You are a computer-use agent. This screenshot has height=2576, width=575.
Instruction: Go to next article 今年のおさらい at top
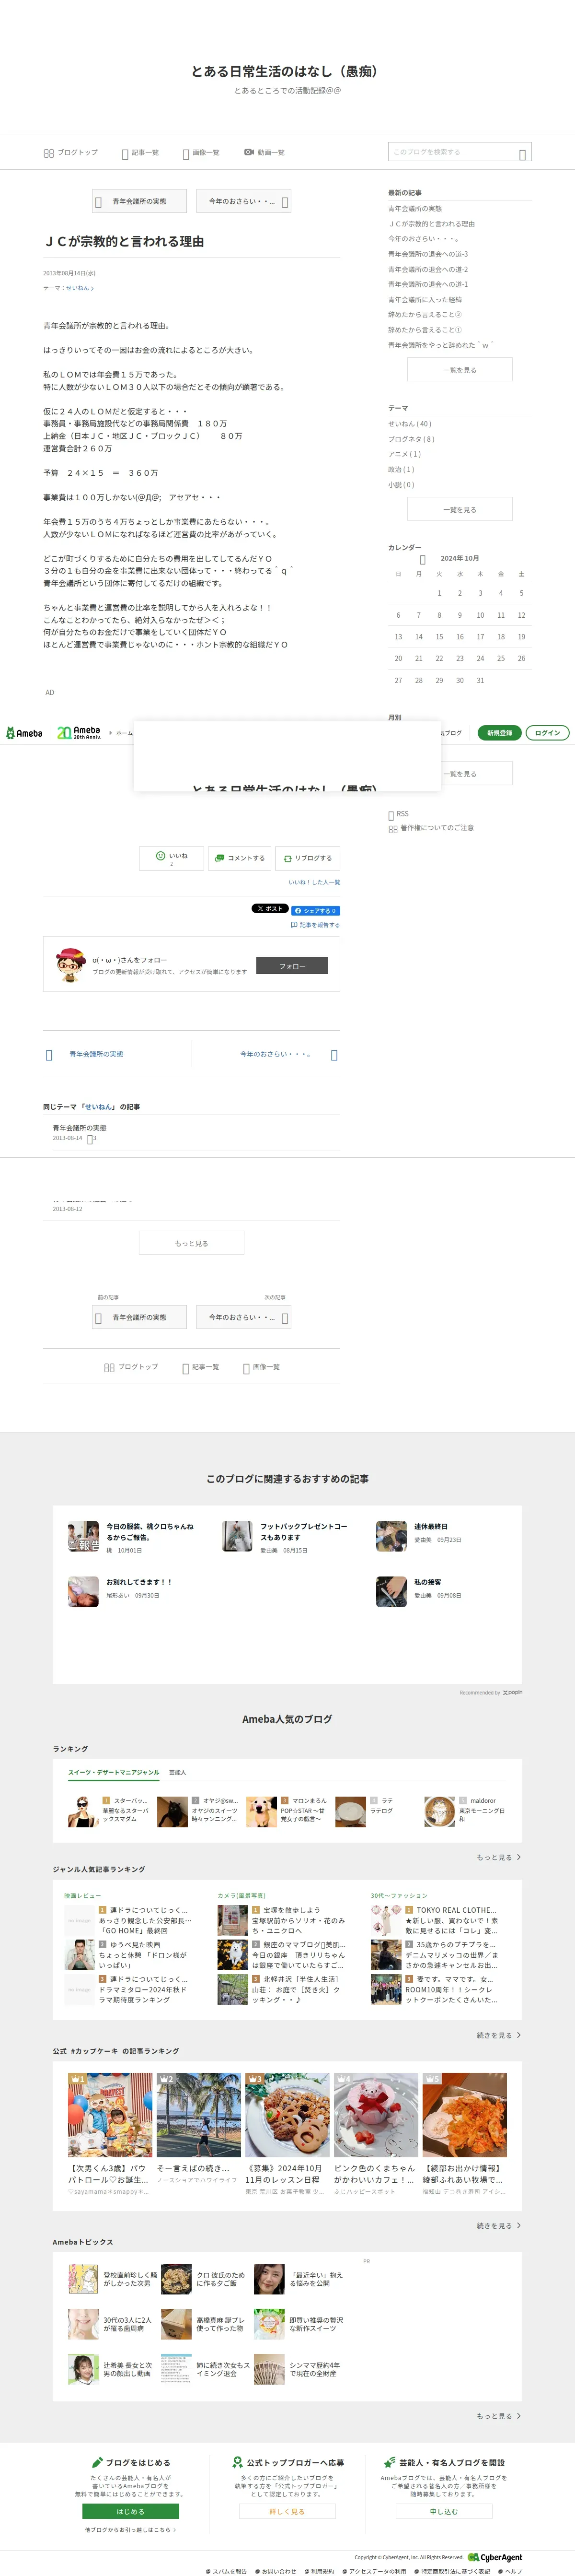coord(243,201)
